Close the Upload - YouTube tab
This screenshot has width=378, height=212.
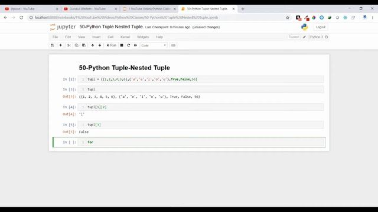tap(57, 9)
